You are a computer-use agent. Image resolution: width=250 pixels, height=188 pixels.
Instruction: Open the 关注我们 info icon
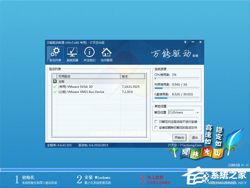tap(89, 54)
